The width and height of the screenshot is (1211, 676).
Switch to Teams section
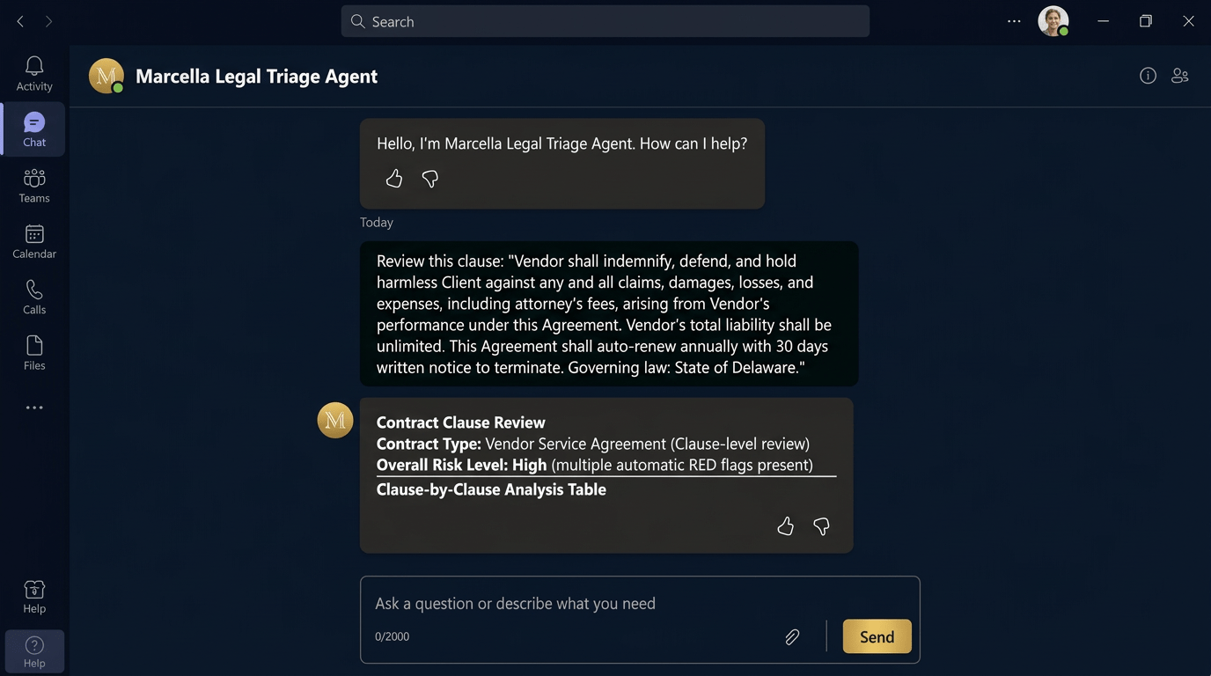coord(34,186)
